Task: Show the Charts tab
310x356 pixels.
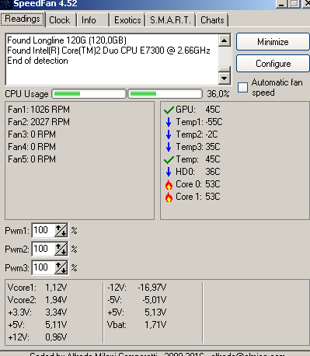Action: [212, 20]
